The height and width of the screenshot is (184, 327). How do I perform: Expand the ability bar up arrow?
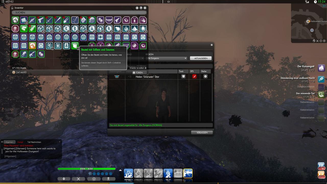pos(121,170)
